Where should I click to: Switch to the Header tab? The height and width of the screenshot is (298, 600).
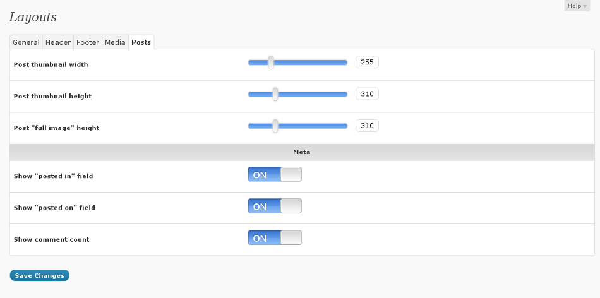click(x=58, y=42)
